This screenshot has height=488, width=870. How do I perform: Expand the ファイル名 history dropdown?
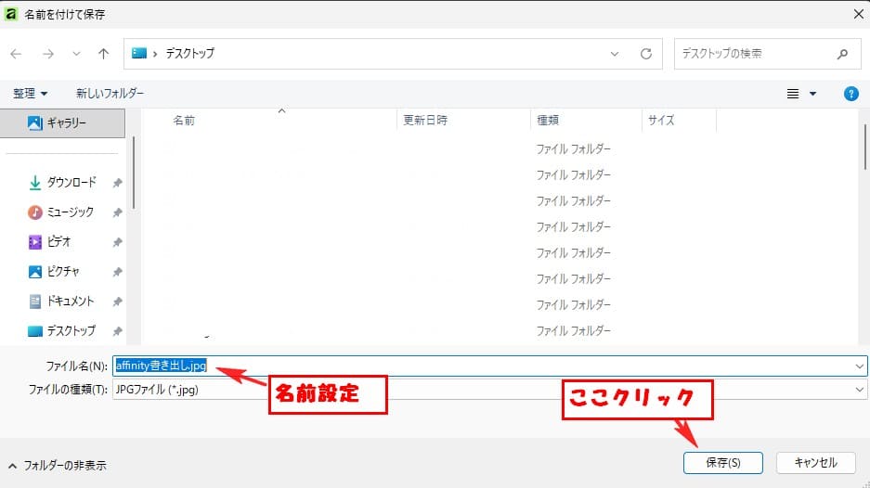pyautogui.click(x=859, y=366)
